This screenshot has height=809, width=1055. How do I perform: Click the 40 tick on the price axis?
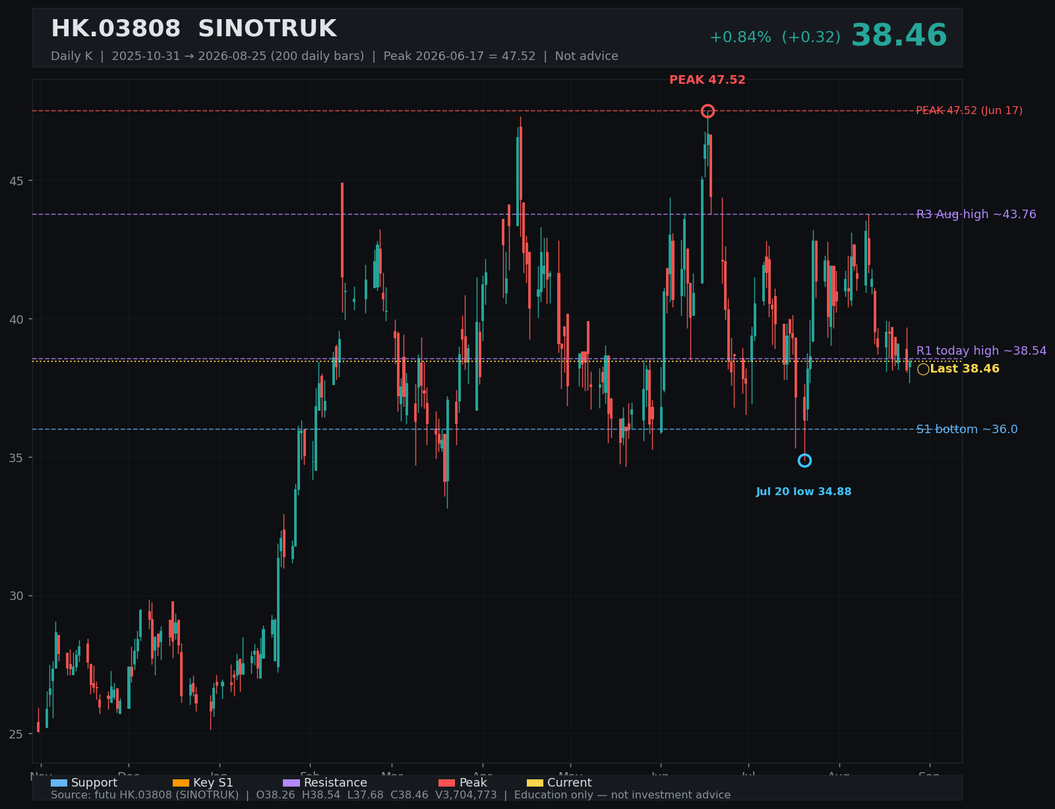click(x=17, y=319)
